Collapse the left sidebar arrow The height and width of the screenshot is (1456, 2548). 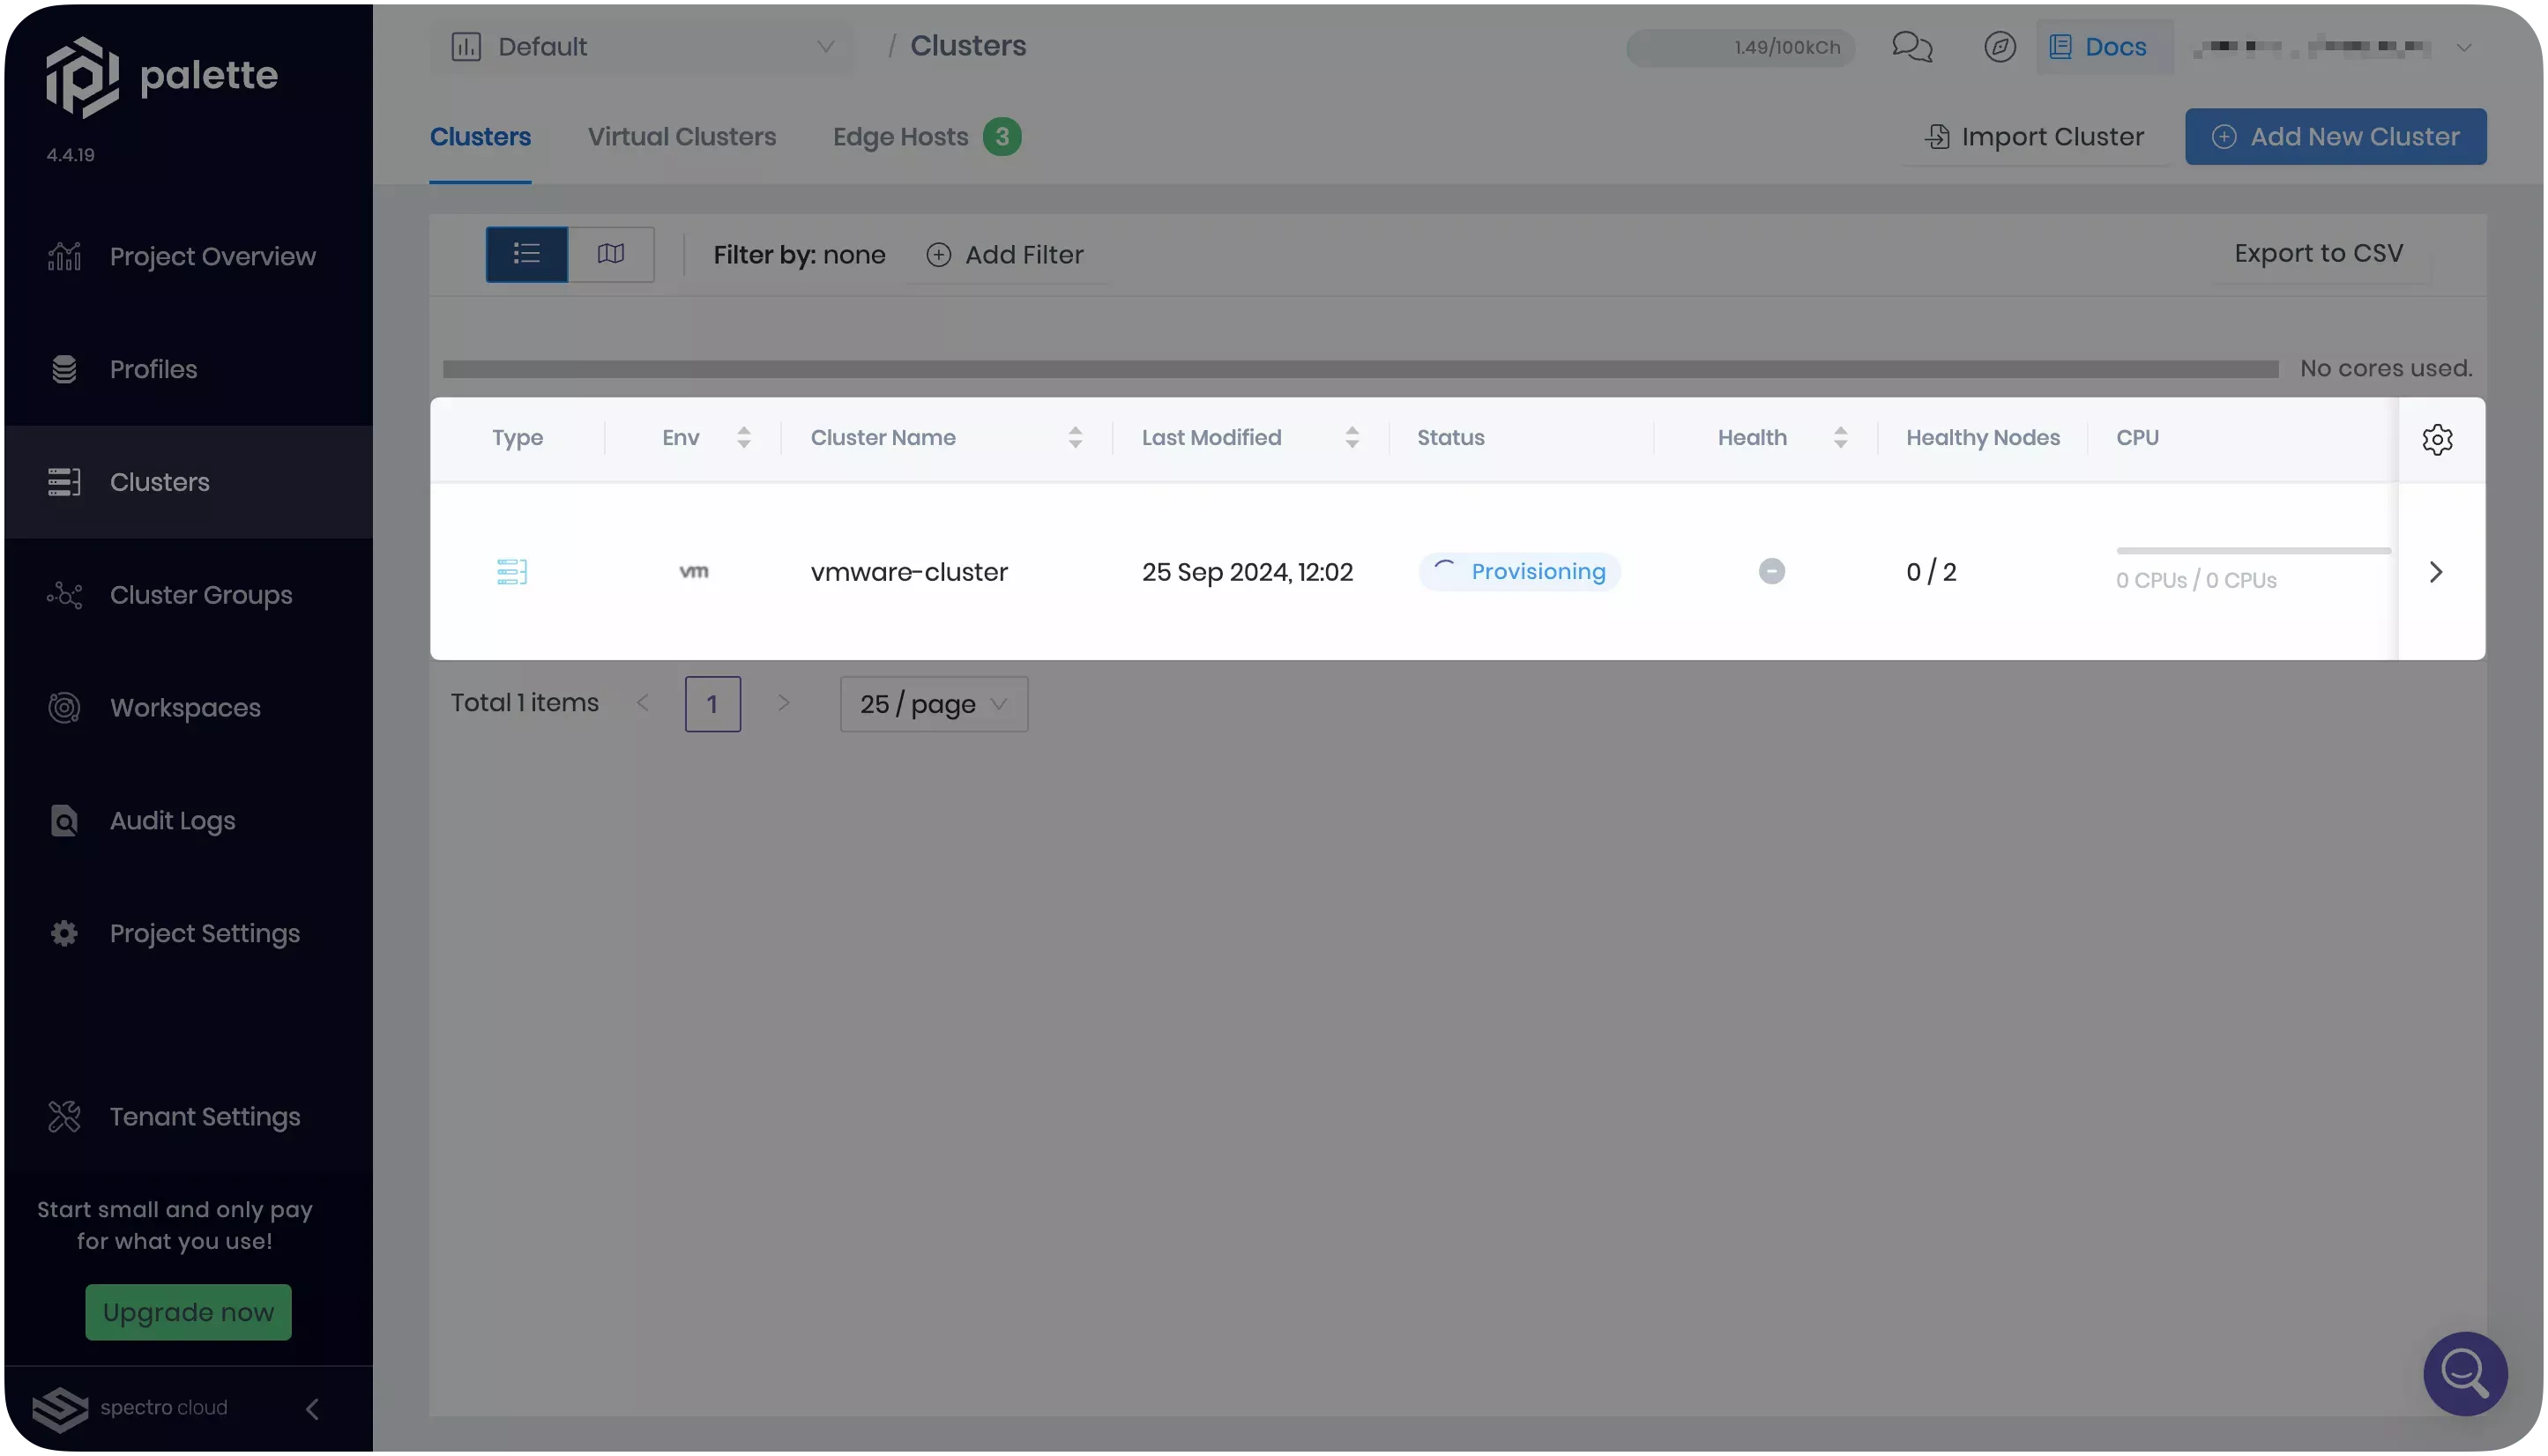point(312,1408)
